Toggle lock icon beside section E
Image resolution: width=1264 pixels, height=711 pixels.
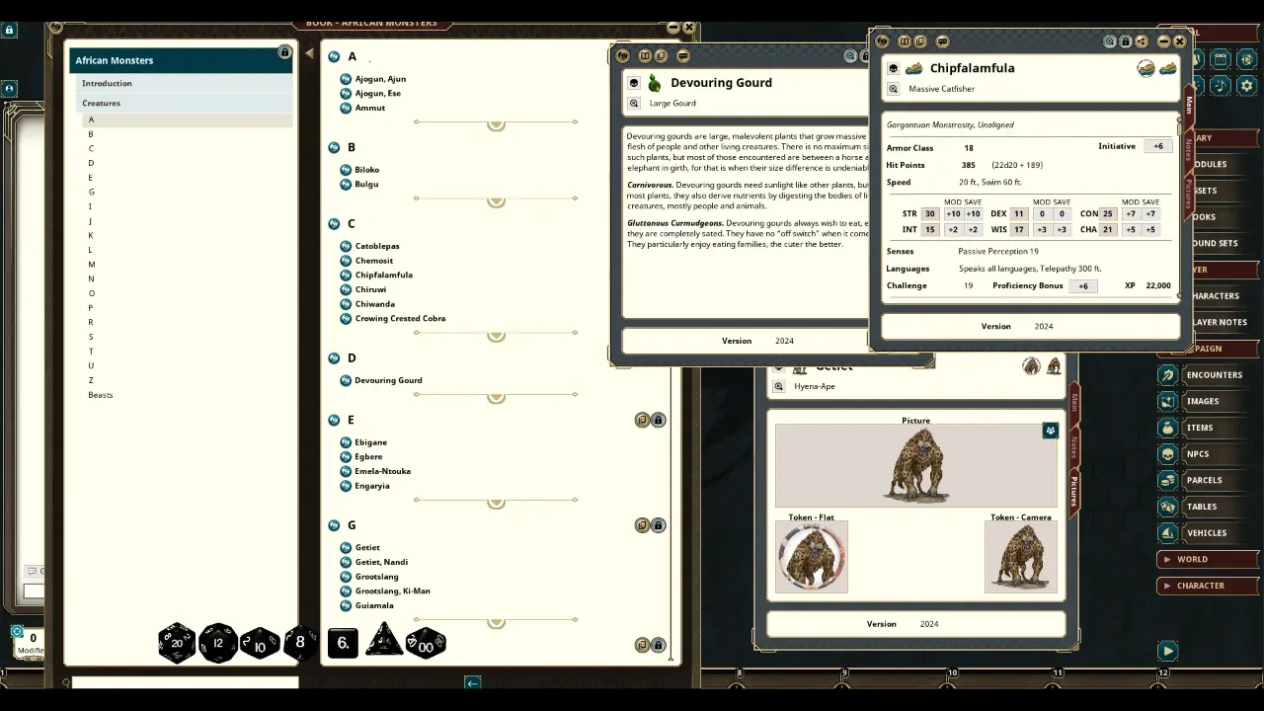[x=659, y=420]
